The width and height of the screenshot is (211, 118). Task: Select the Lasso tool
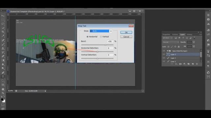(3, 24)
